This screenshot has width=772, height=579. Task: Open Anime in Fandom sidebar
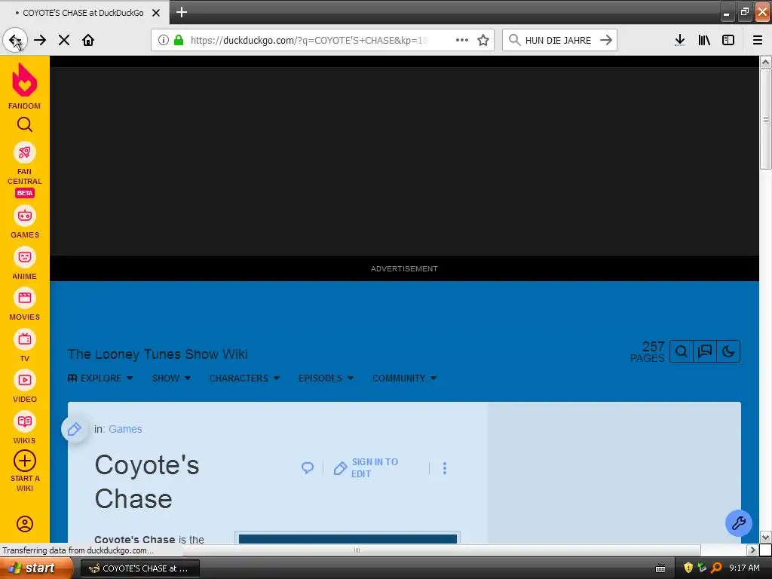(x=25, y=264)
